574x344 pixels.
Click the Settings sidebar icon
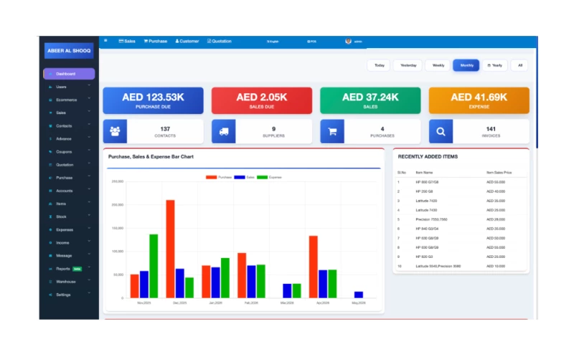pyautogui.click(x=50, y=295)
